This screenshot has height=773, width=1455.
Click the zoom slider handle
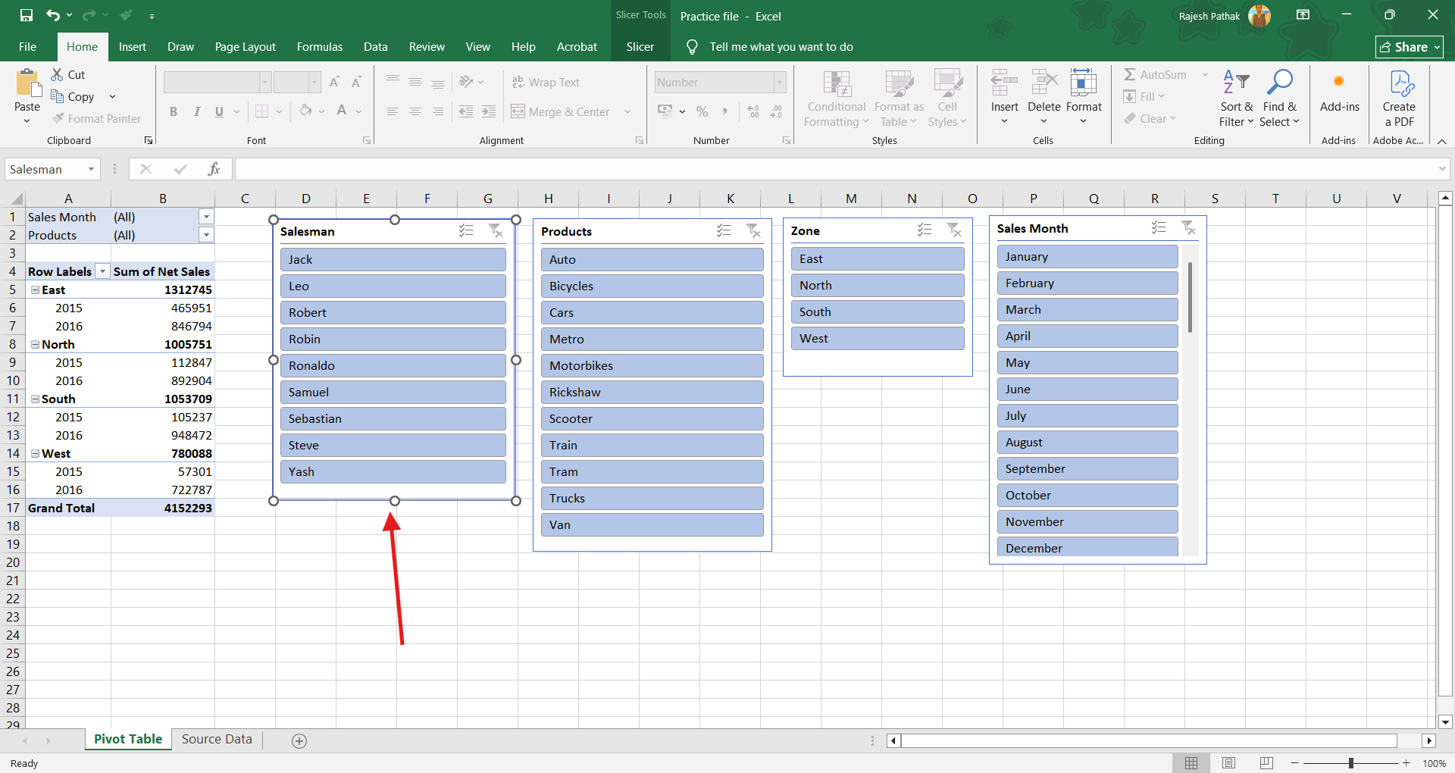point(1351,763)
